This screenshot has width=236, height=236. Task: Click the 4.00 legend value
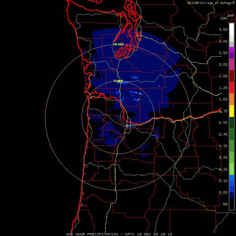tap(223, 29)
